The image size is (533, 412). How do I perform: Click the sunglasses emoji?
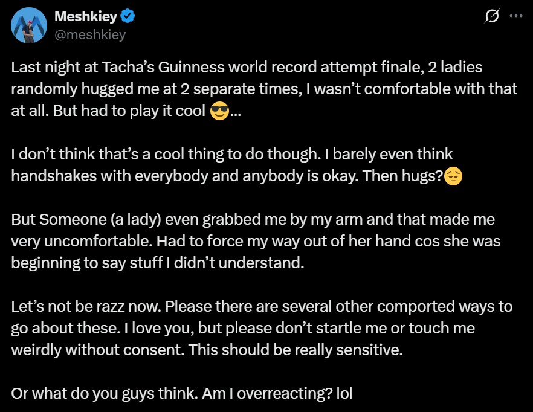[219, 111]
